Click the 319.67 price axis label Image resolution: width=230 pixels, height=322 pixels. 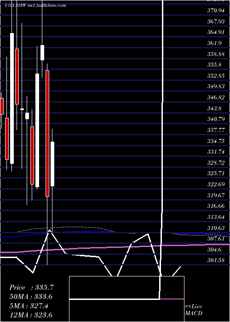tap(216, 195)
